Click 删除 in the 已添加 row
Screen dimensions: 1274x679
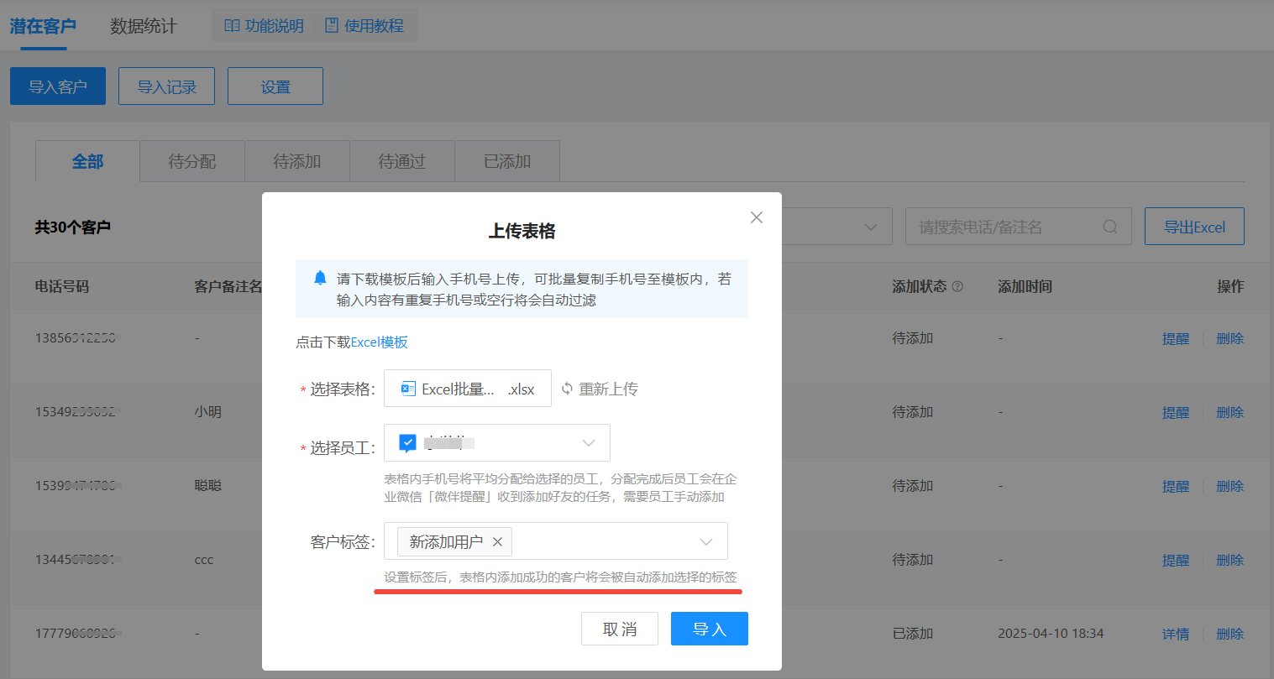click(x=1230, y=634)
